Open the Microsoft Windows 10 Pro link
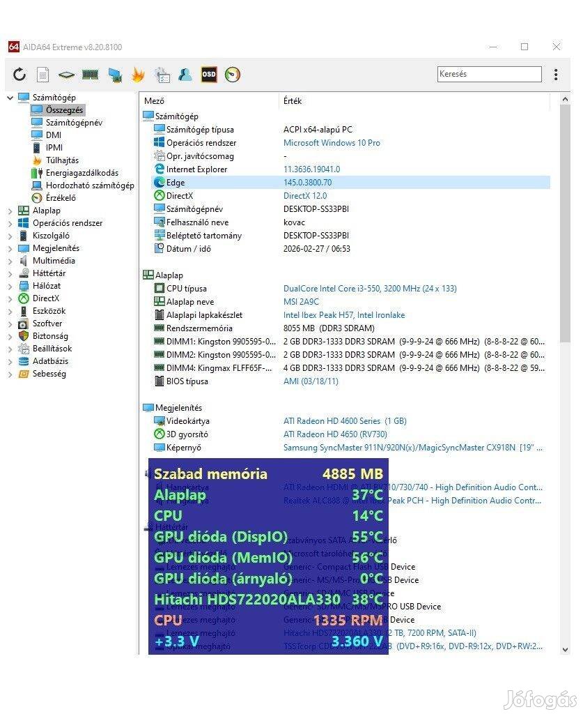Screen dimensions: 583x714 [x=332, y=143]
